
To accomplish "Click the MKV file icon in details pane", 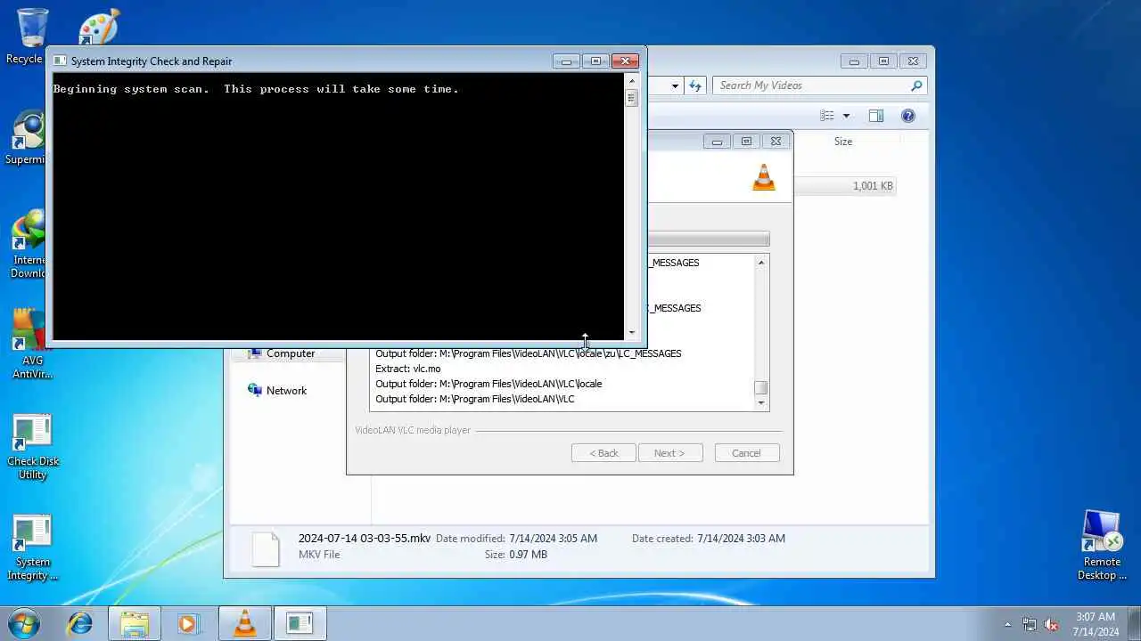I will pos(266,548).
